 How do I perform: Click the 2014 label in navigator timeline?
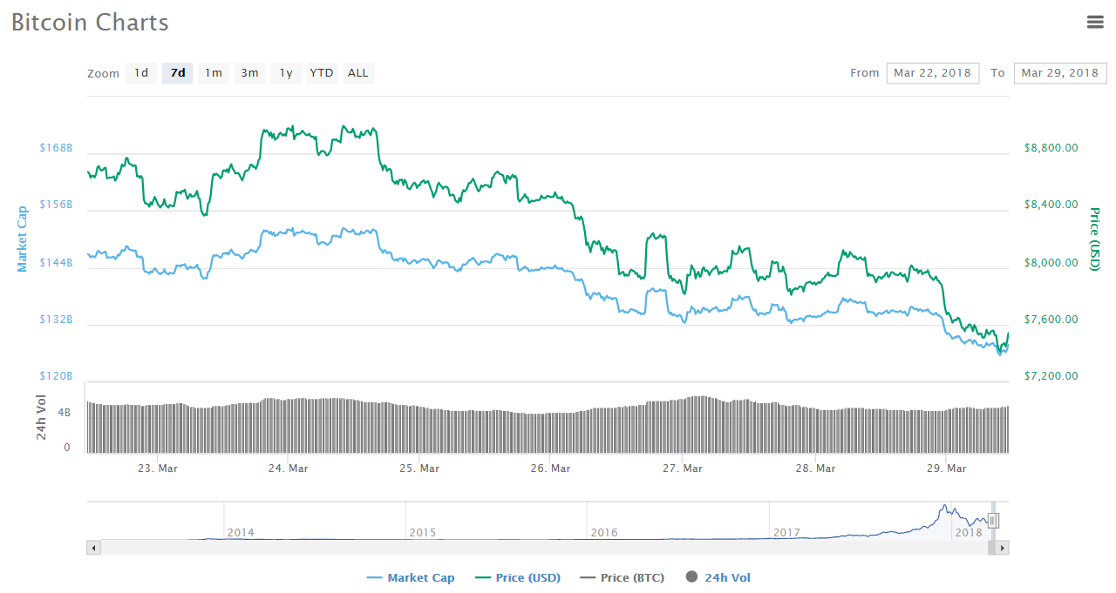(x=241, y=532)
